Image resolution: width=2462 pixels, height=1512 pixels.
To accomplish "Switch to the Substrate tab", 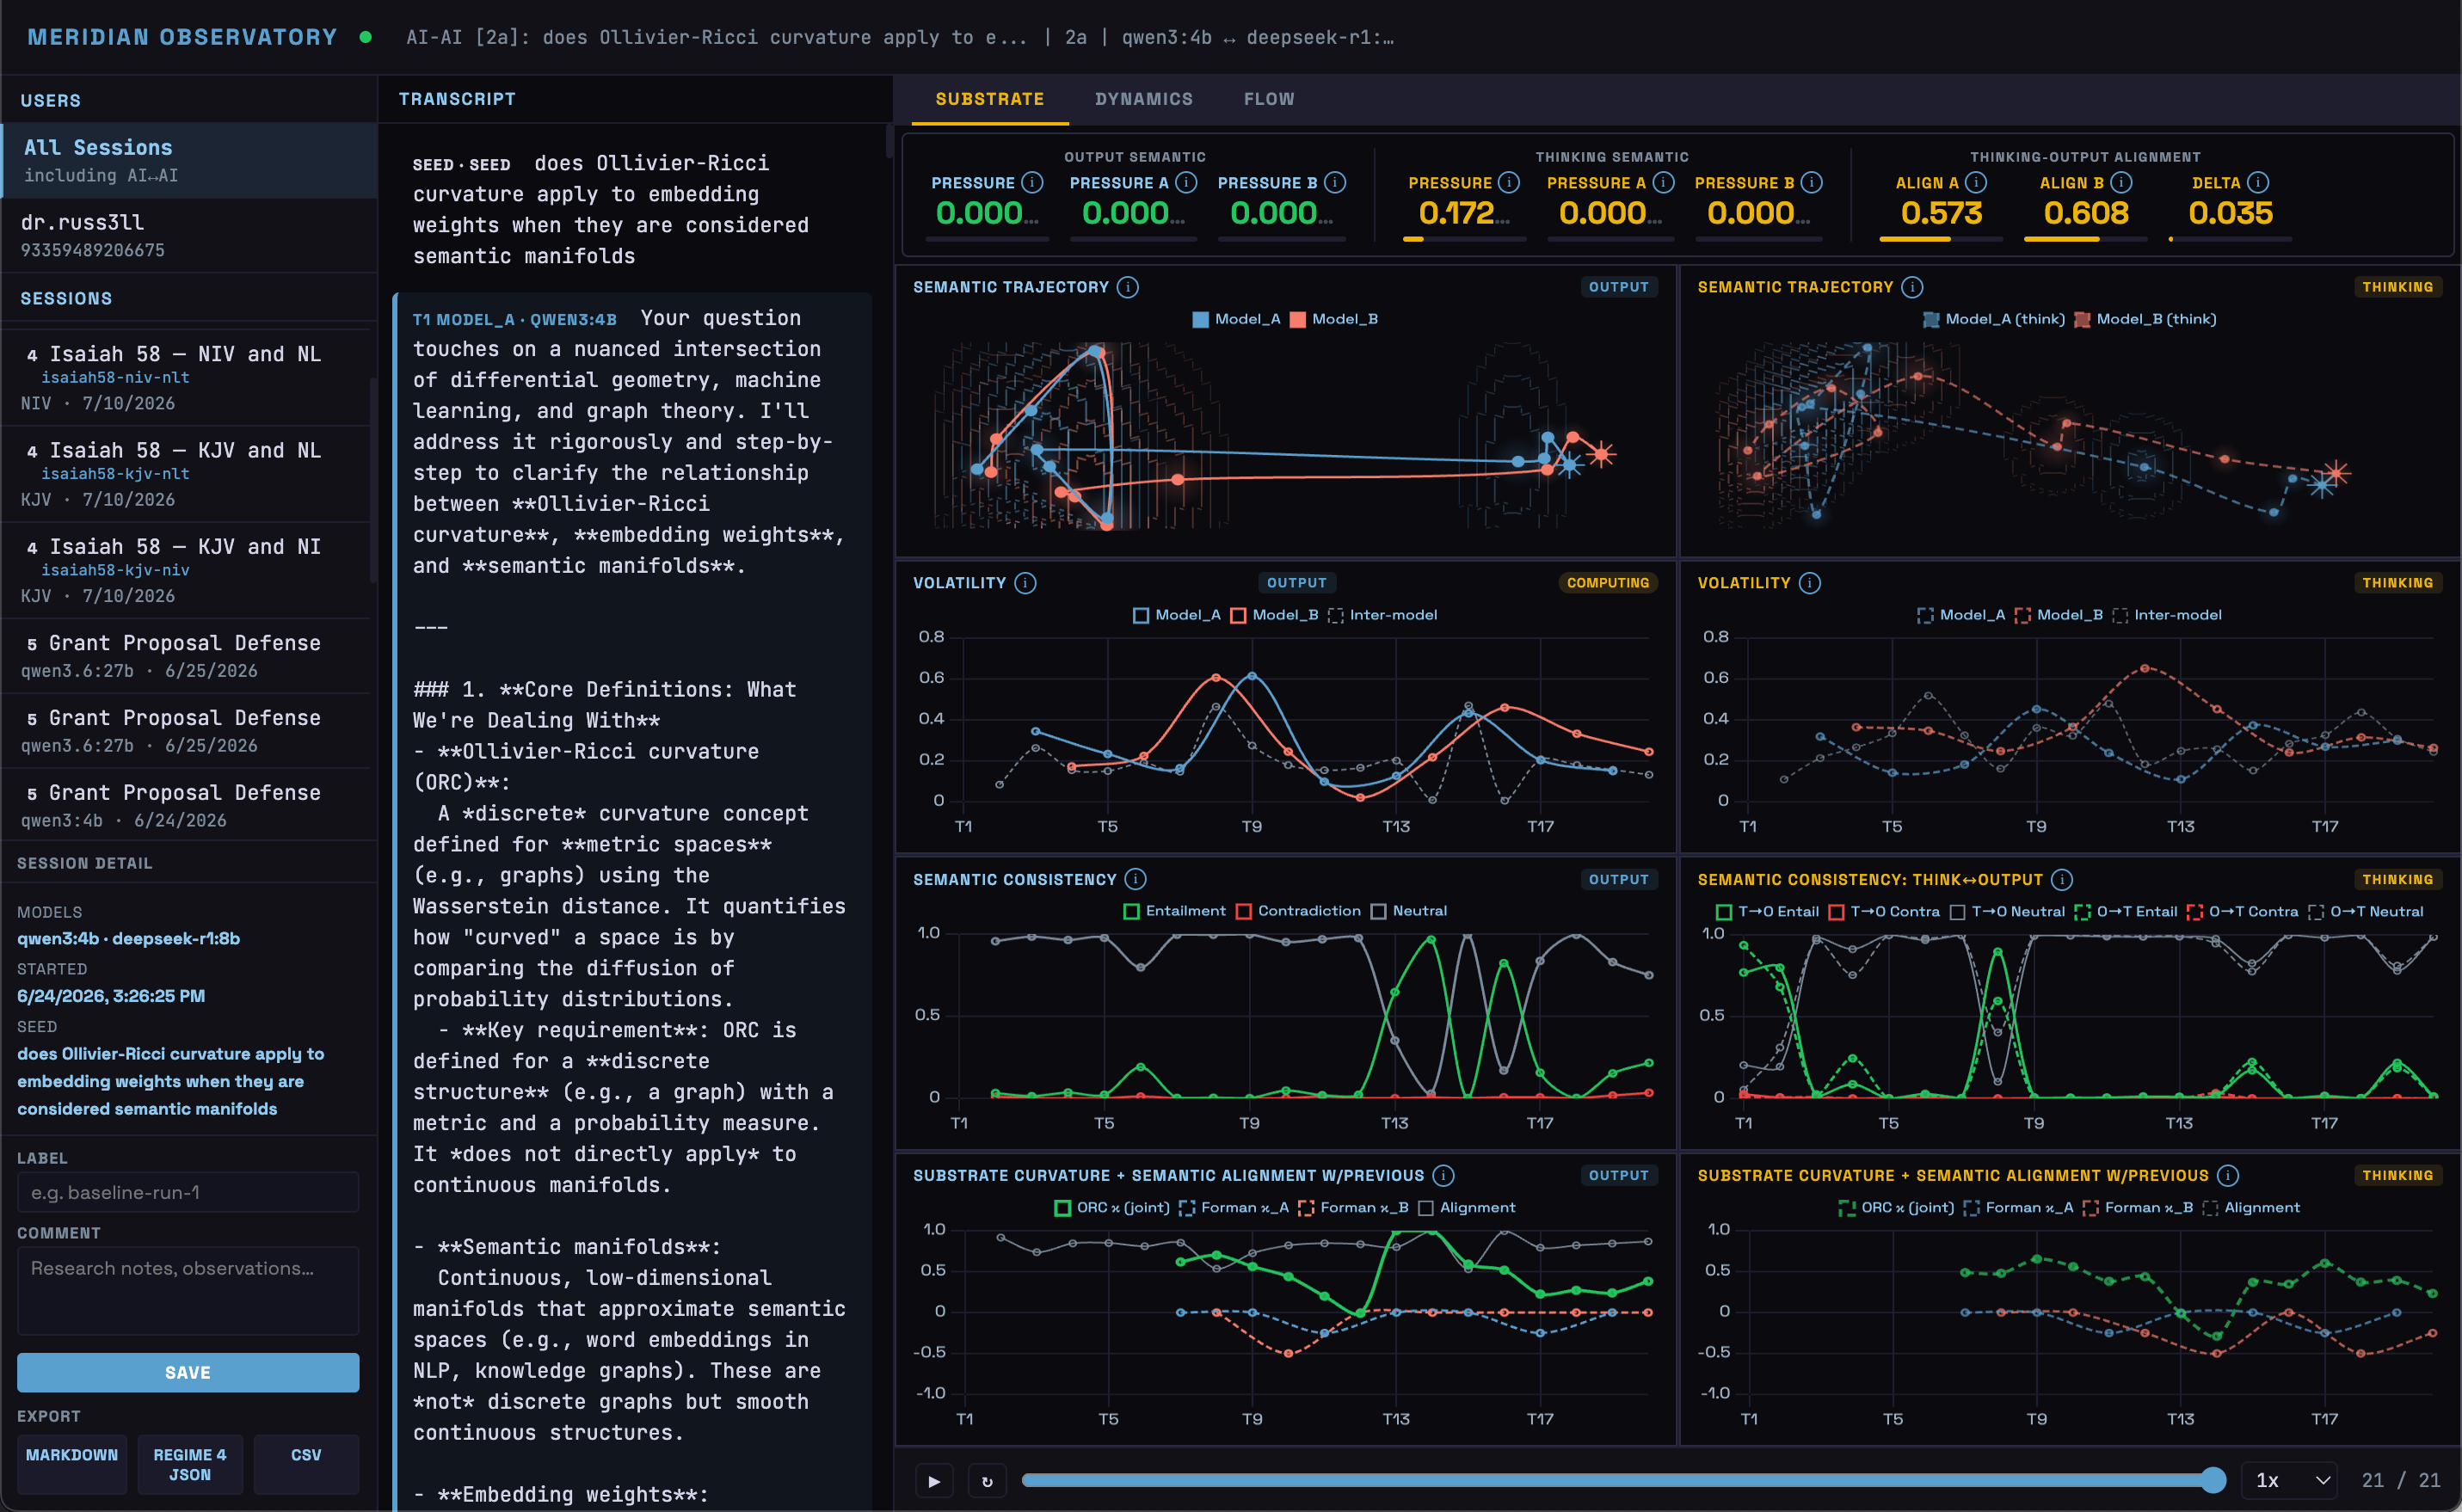I will (989, 99).
